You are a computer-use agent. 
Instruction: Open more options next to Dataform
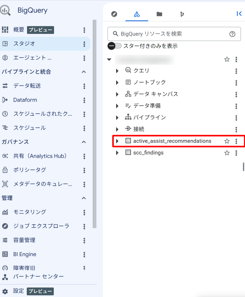(x=84, y=100)
